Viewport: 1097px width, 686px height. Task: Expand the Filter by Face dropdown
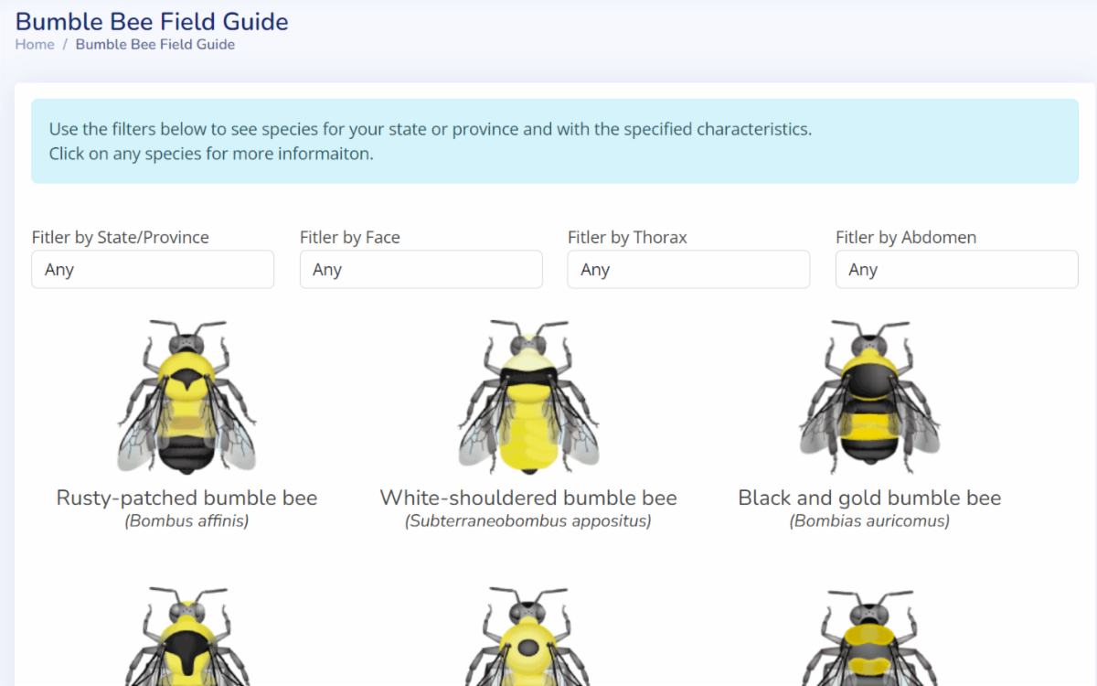click(421, 270)
